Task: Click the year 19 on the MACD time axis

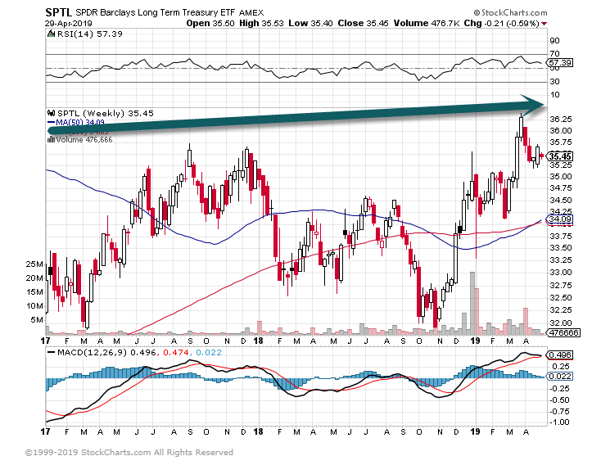Action: click(475, 431)
